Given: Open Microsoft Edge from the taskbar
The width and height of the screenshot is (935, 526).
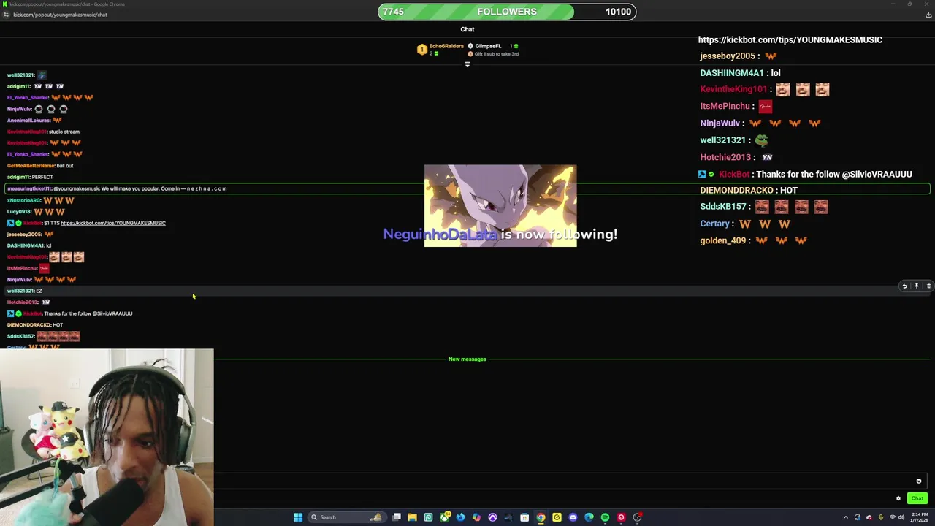Looking at the screenshot, I should [x=589, y=517].
